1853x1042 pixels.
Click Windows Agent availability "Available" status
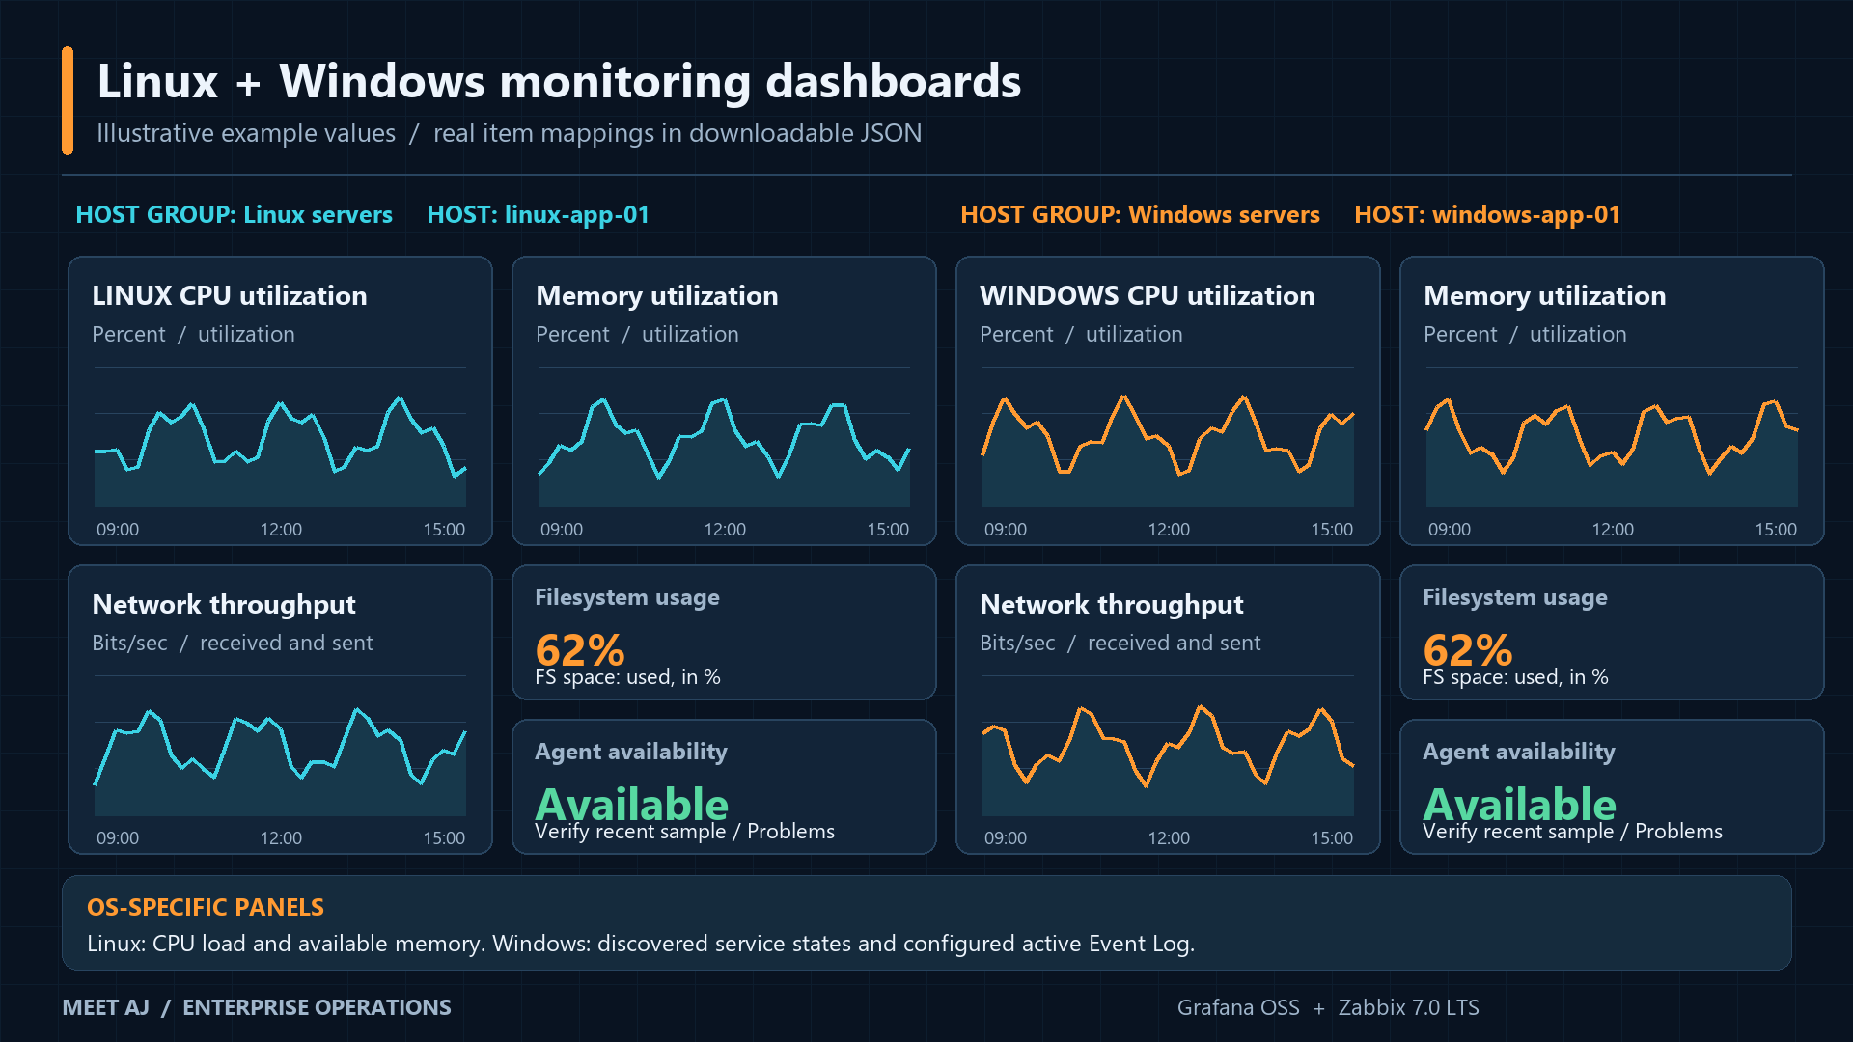[x=1520, y=803]
